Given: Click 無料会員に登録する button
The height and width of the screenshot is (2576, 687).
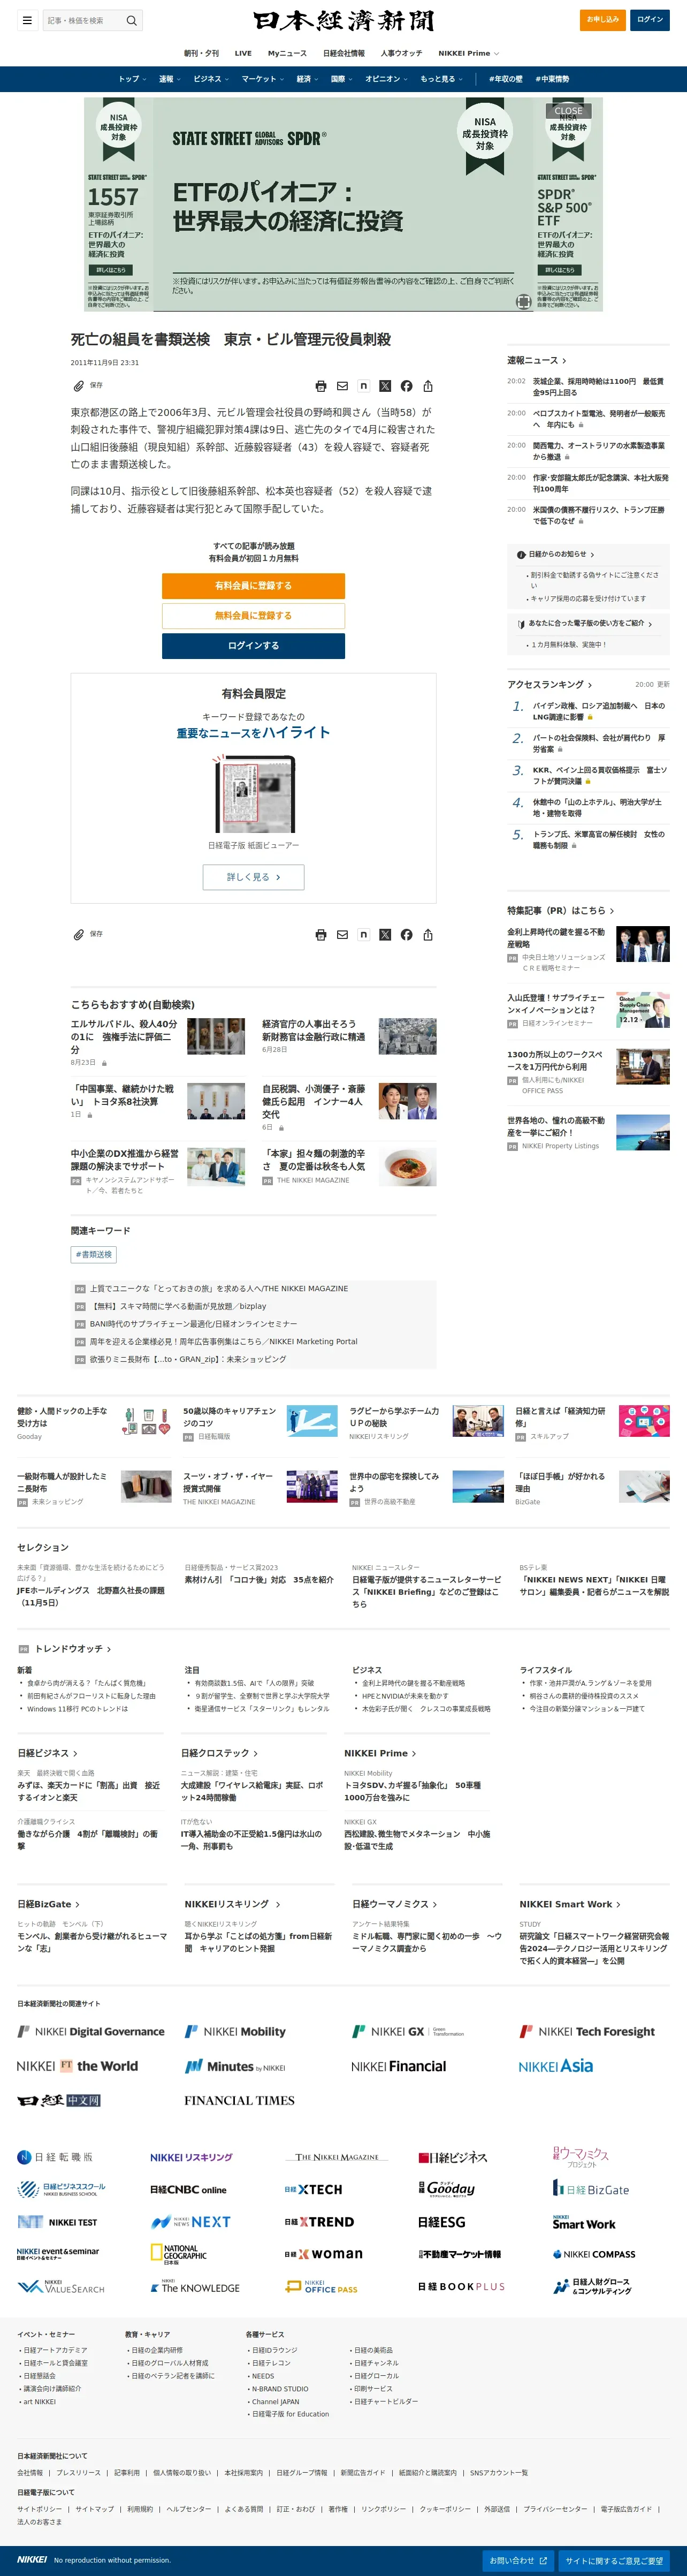Looking at the screenshot, I should (253, 616).
